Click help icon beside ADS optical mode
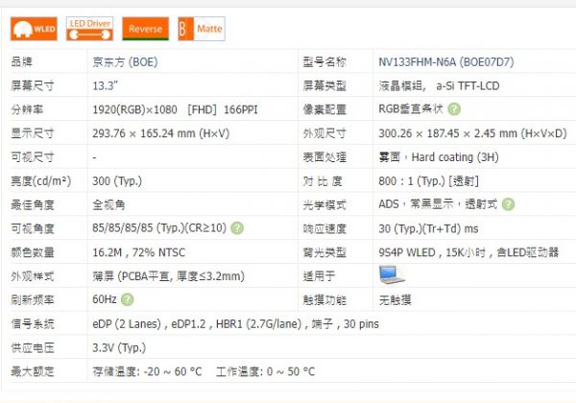576x403 pixels. click(508, 204)
